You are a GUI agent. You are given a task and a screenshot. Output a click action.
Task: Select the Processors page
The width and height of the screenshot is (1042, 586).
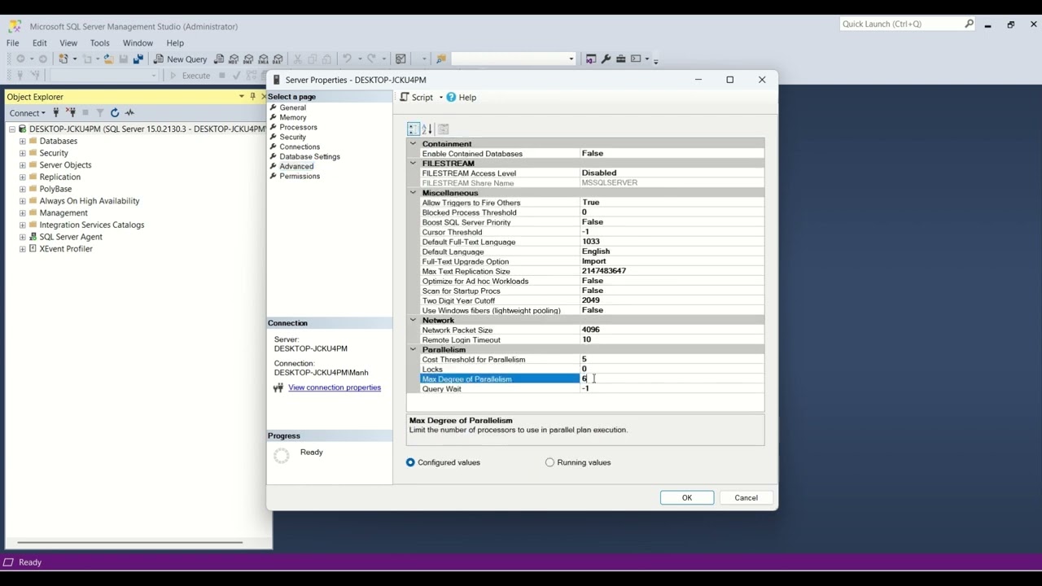point(298,127)
